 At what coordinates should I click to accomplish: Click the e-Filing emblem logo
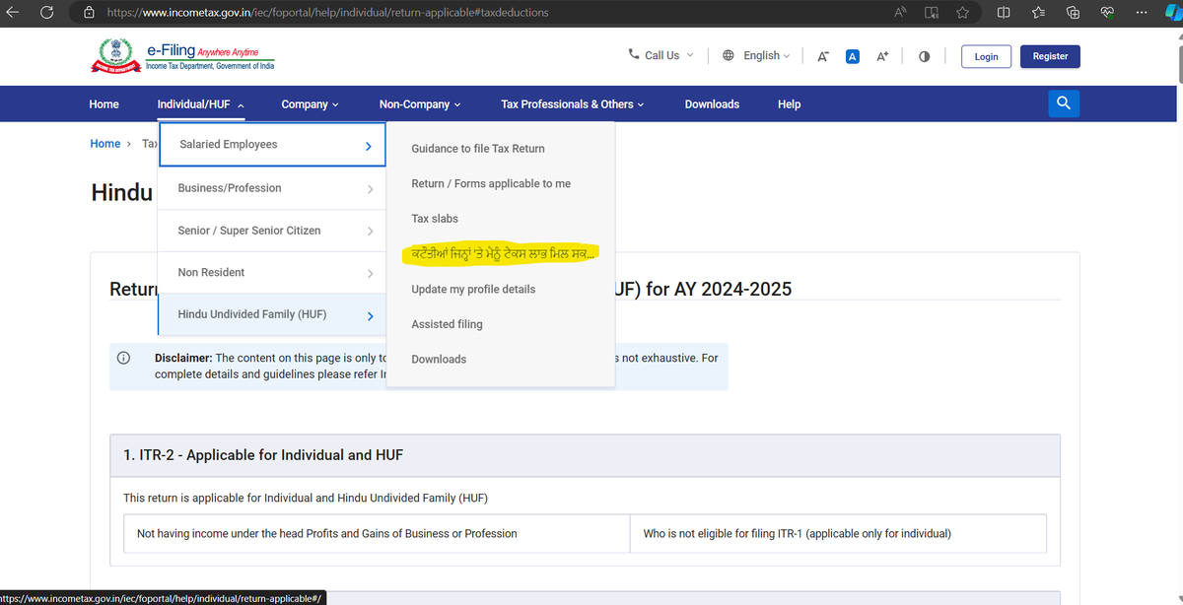[115, 56]
